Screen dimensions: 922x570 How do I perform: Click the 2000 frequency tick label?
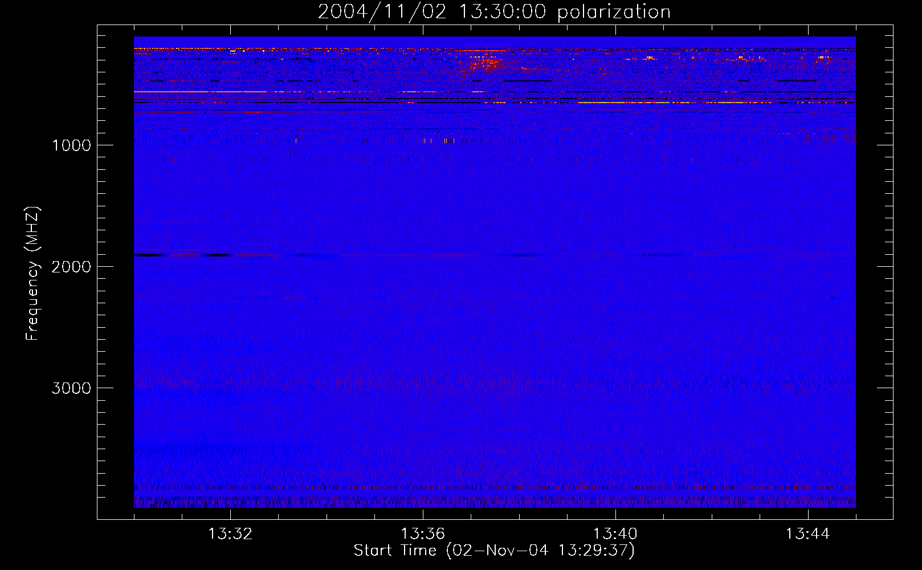click(71, 267)
